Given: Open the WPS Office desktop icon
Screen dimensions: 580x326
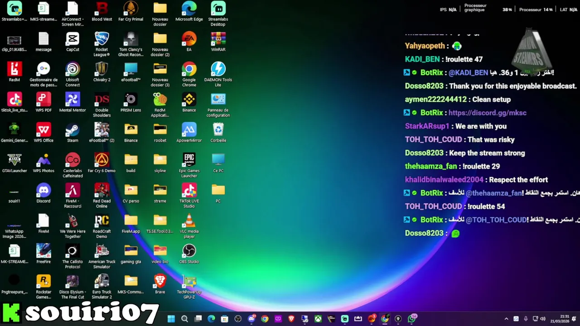Looking at the screenshot, I should pyautogui.click(x=43, y=133).
